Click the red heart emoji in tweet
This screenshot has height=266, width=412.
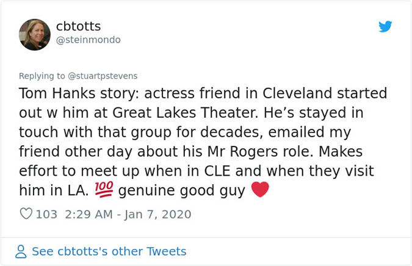pyautogui.click(x=260, y=190)
